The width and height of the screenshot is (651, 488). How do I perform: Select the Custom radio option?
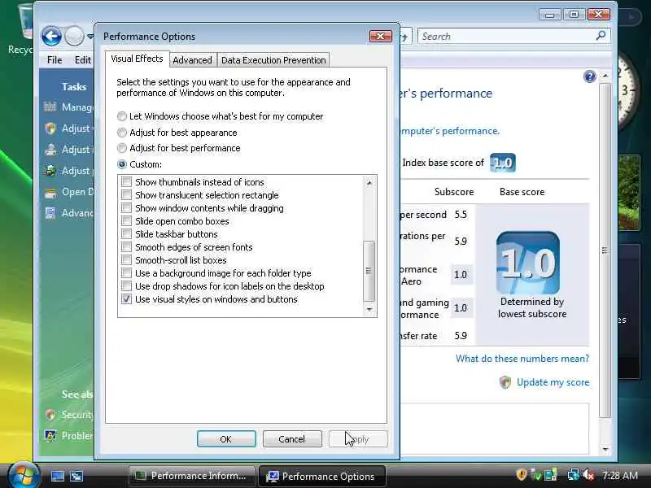121,164
